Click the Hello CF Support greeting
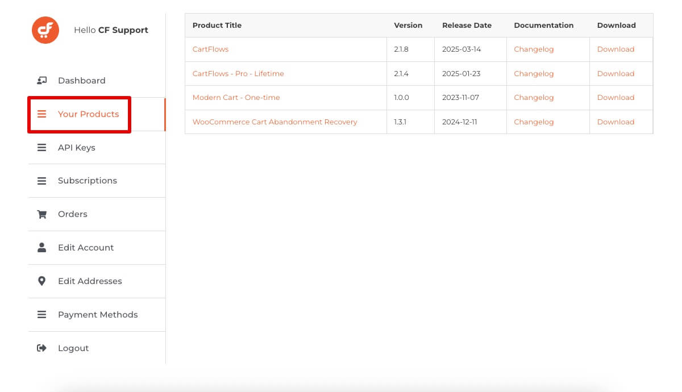 111,30
